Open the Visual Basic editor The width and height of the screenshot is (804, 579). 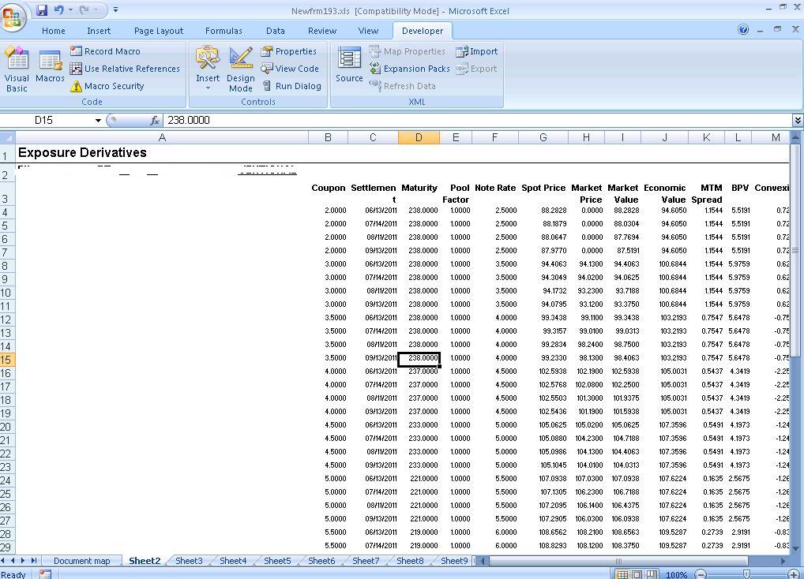[x=17, y=68]
